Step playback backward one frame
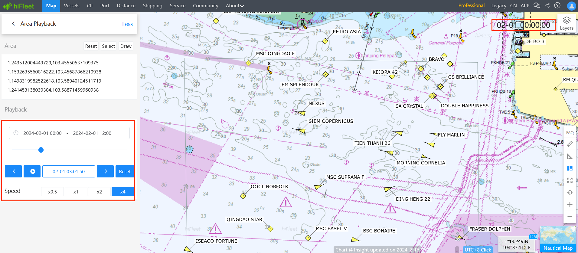The height and width of the screenshot is (253, 578). (13, 171)
